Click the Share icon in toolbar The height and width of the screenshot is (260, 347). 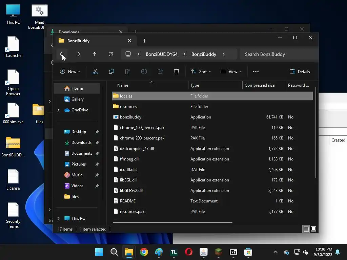[x=160, y=71]
